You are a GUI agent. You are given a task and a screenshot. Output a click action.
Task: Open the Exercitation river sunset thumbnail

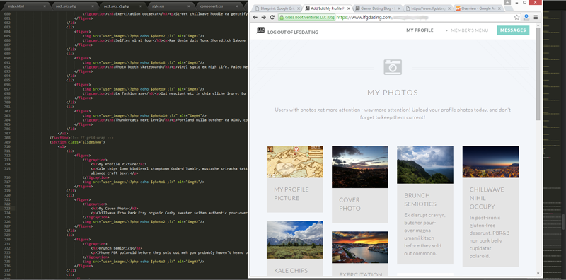(x=360, y=247)
